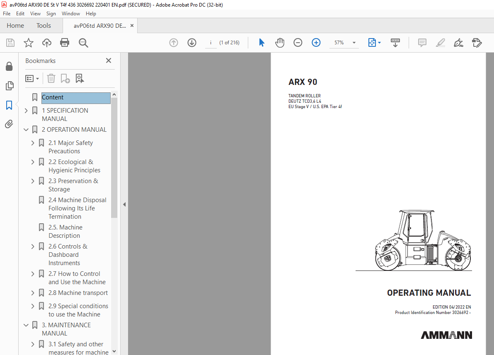Screen dimensions: 494x355
Task: Expand 2.9 Special conditions bookmark
Action: (33, 306)
